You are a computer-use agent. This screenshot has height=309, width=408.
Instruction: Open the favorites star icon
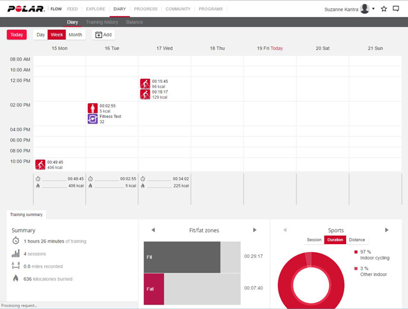click(x=384, y=9)
